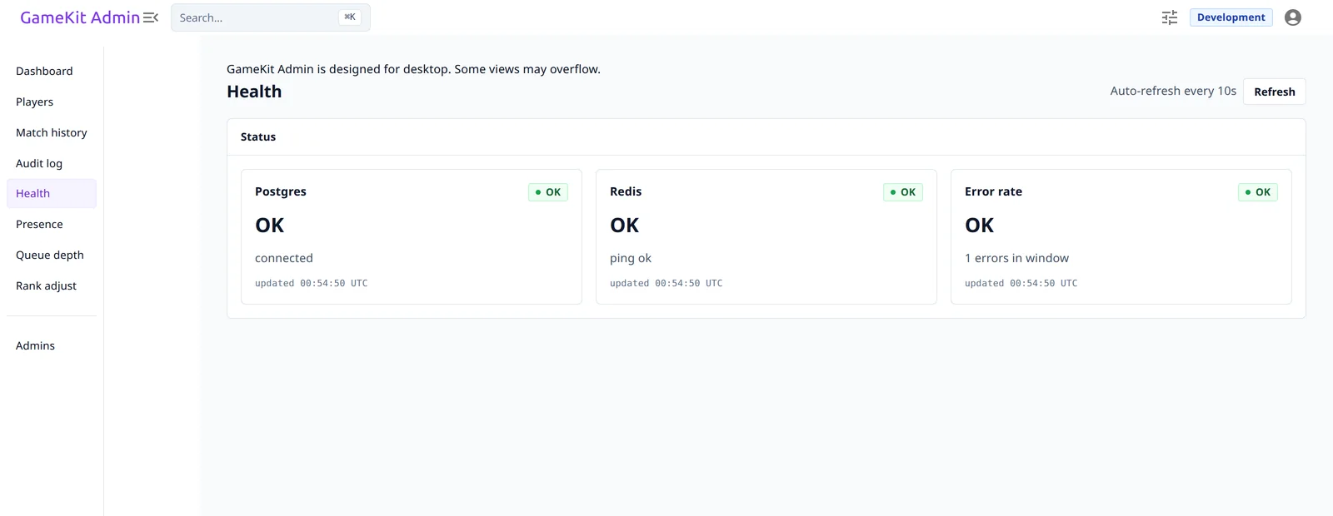
Task: Click the Postgres card title
Action: [x=281, y=192]
